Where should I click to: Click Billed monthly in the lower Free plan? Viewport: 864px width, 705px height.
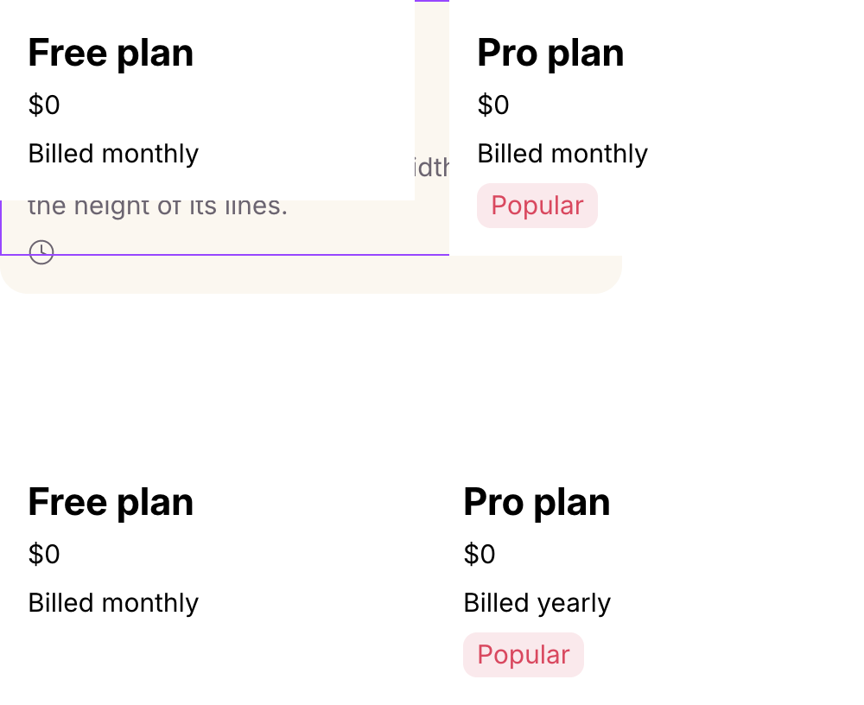point(113,602)
